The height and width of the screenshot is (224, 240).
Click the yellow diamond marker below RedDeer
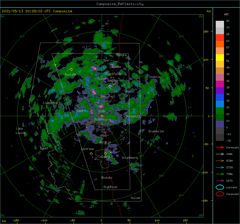click(110, 86)
